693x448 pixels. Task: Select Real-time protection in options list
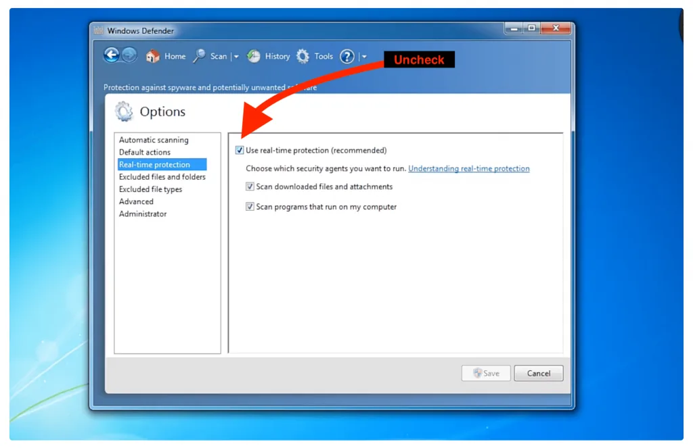coord(162,164)
